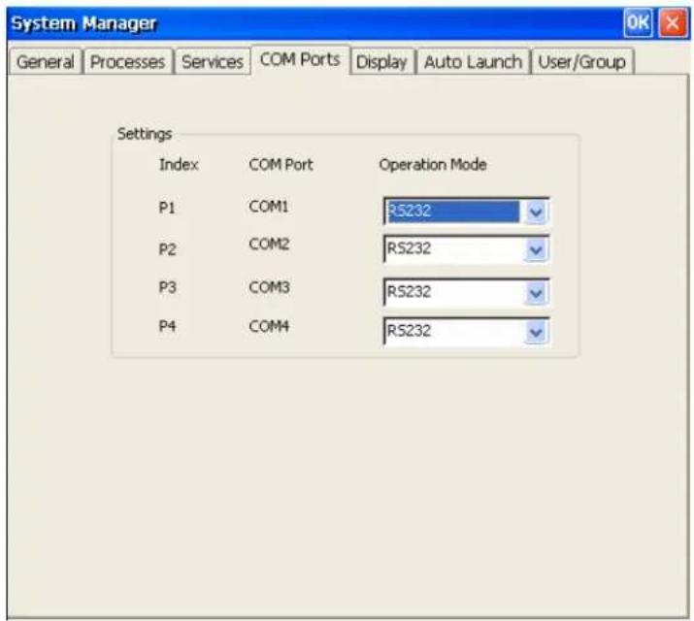Image resolution: width=694 pixels, height=621 pixels.
Task: Click the COM2 port label
Action: (269, 244)
